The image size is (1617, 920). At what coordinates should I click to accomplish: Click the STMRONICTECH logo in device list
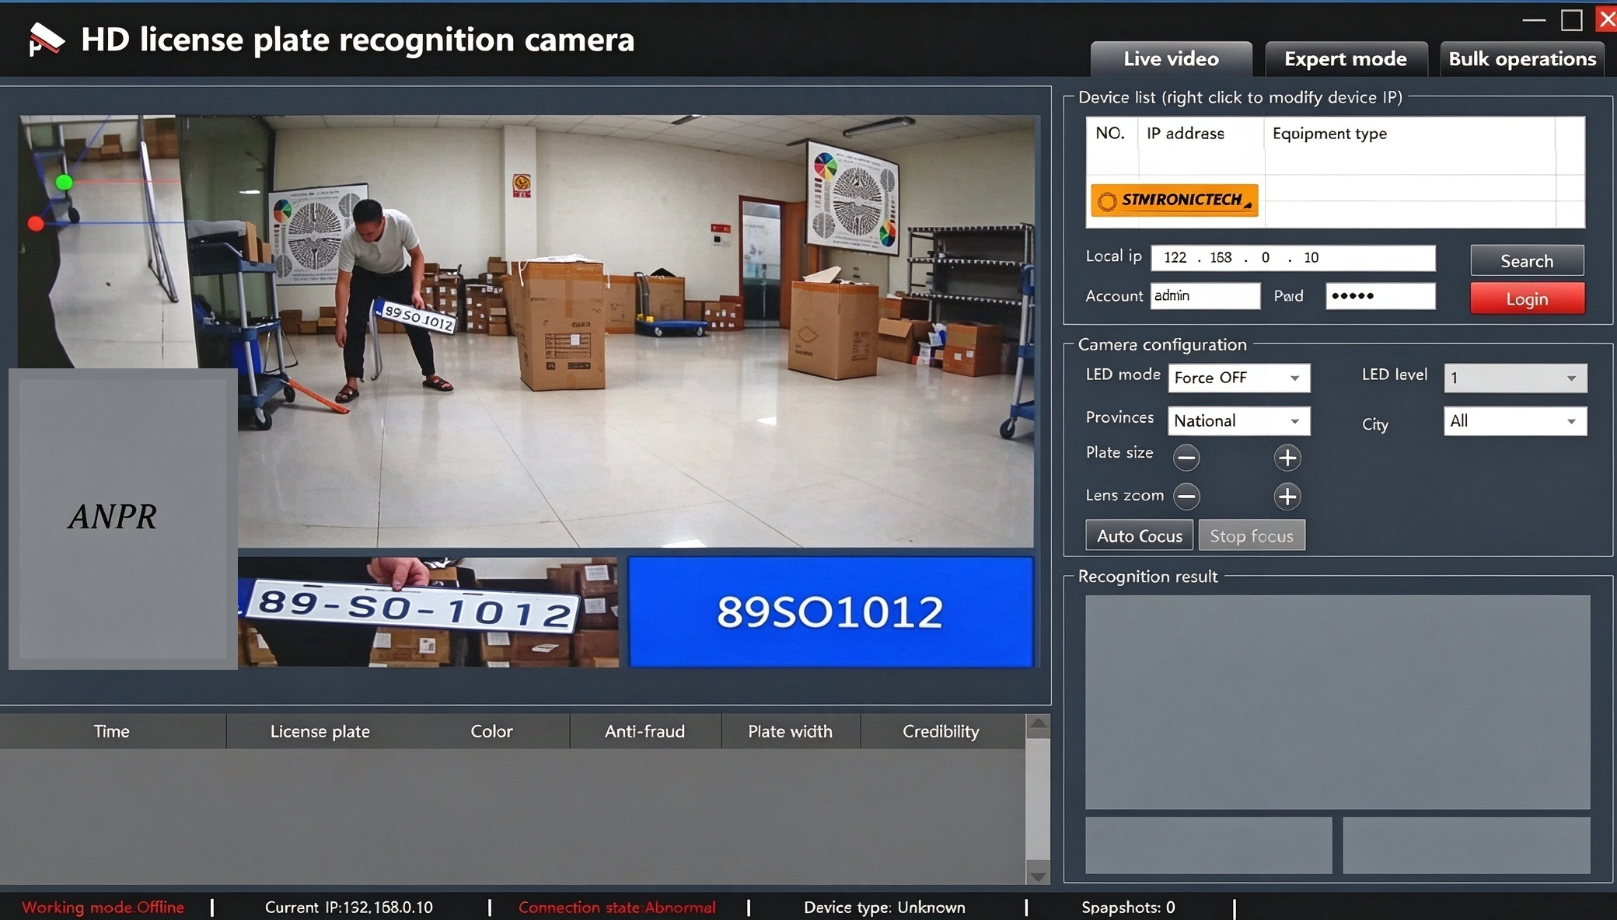point(1175,200)
